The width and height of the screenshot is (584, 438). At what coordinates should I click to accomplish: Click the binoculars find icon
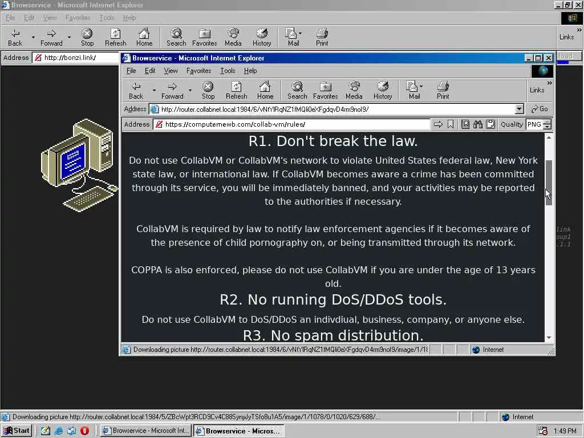(x=478, y=124)
